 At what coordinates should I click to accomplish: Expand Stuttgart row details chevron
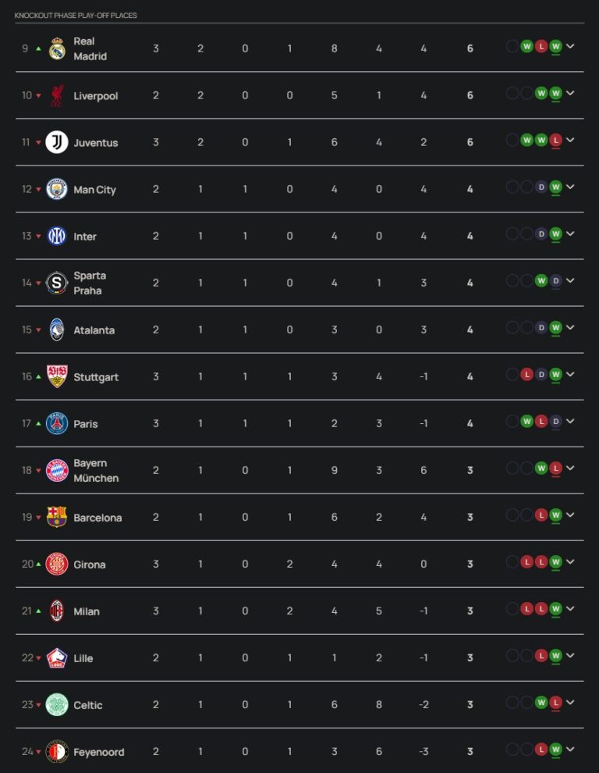click(570, 374)
